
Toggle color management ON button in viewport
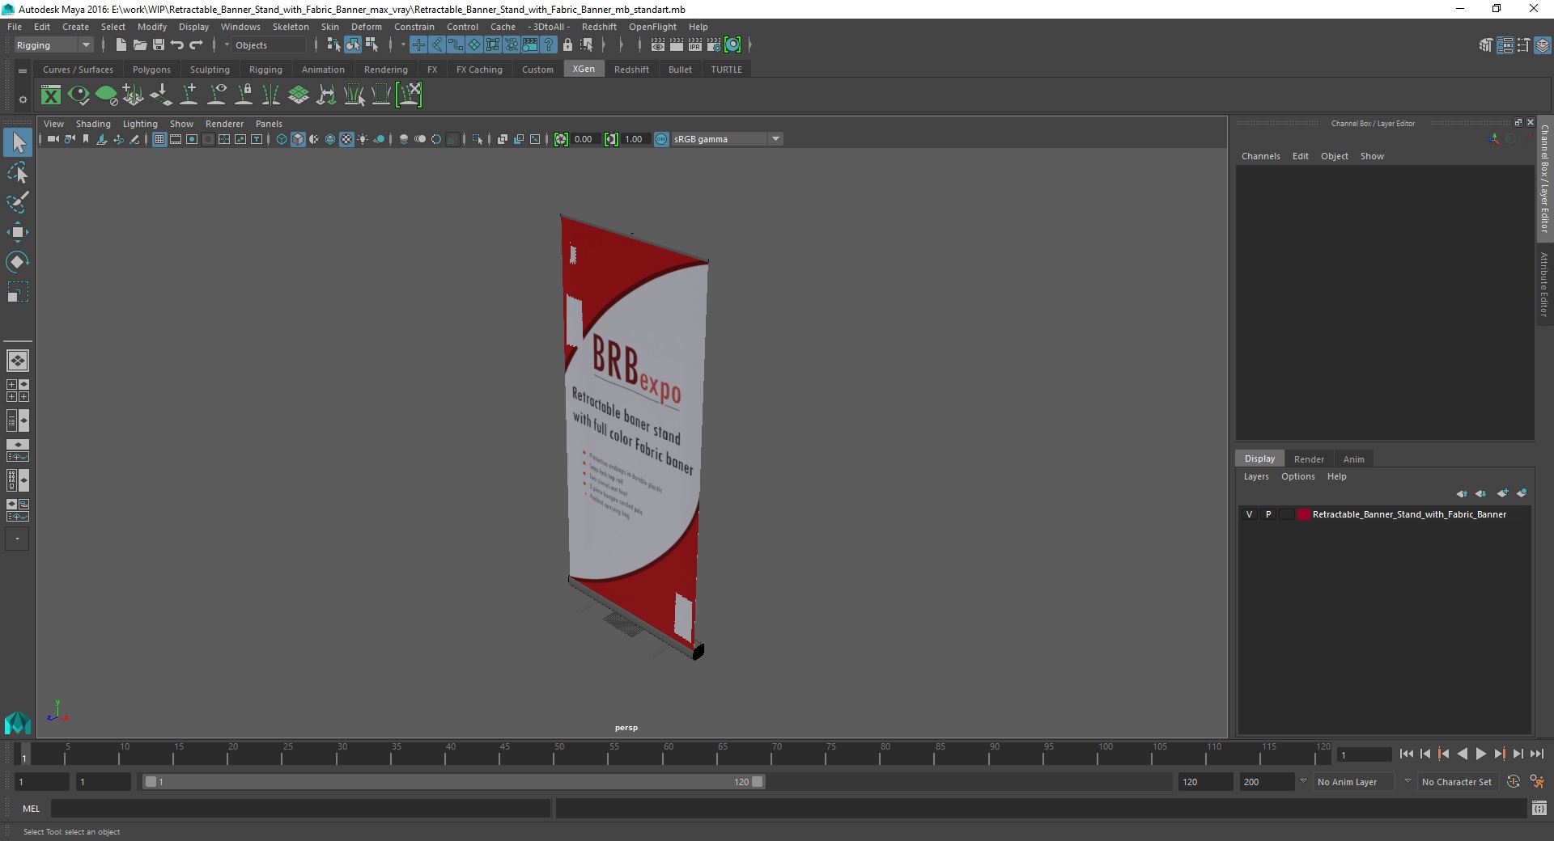(661, 139)
